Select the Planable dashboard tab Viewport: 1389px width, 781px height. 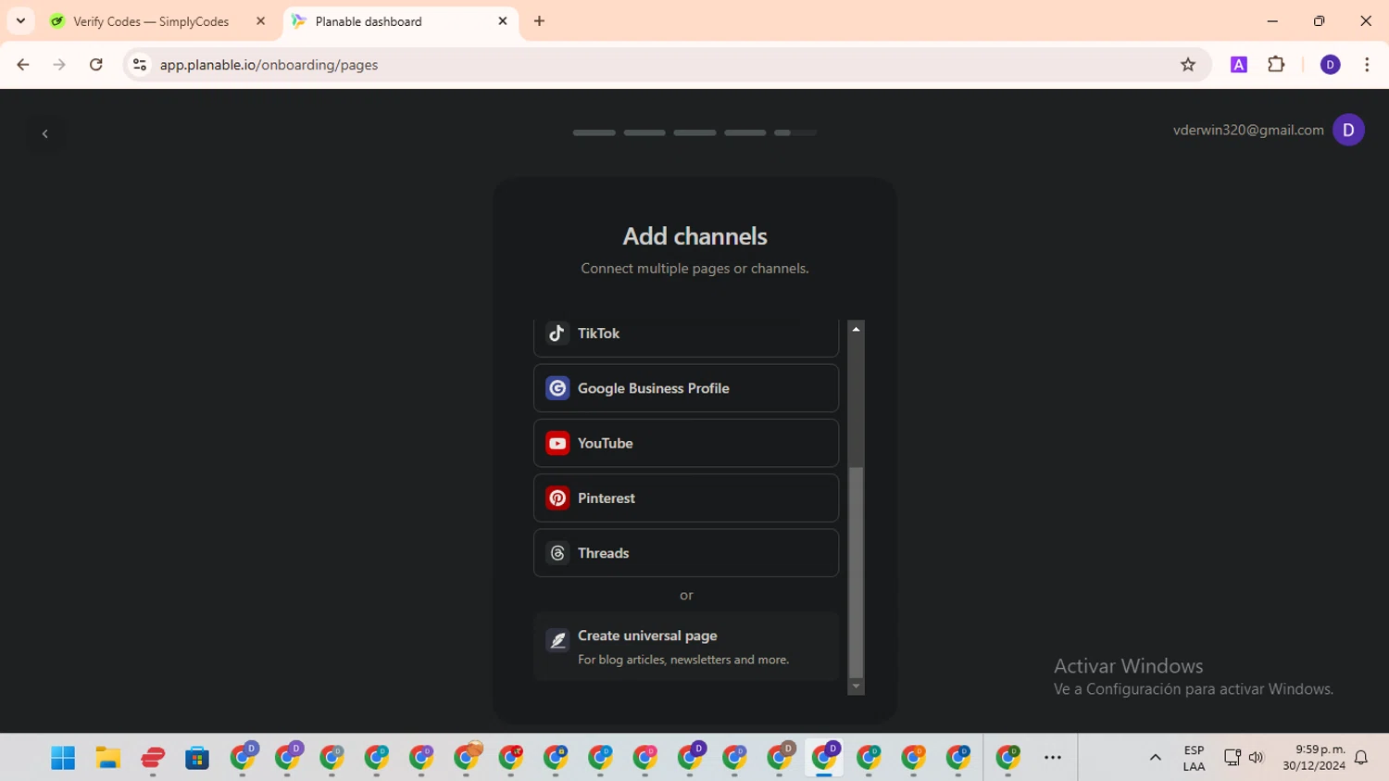point(401,21)
